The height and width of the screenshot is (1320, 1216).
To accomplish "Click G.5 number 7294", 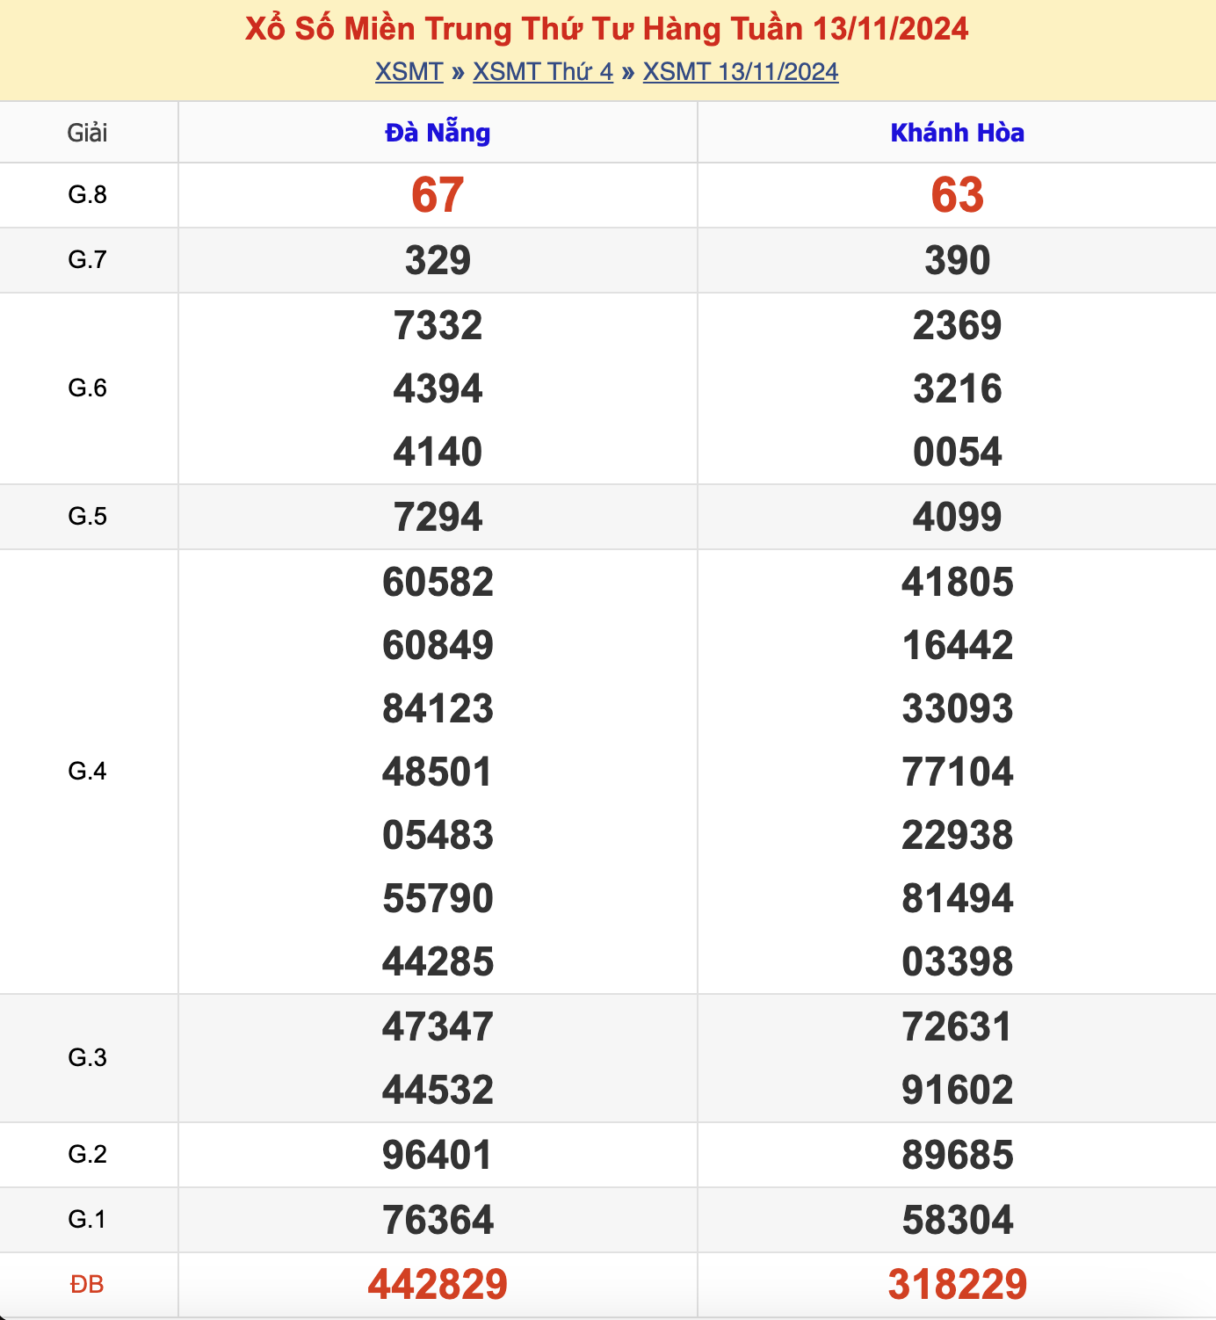I will click(438, 517).
